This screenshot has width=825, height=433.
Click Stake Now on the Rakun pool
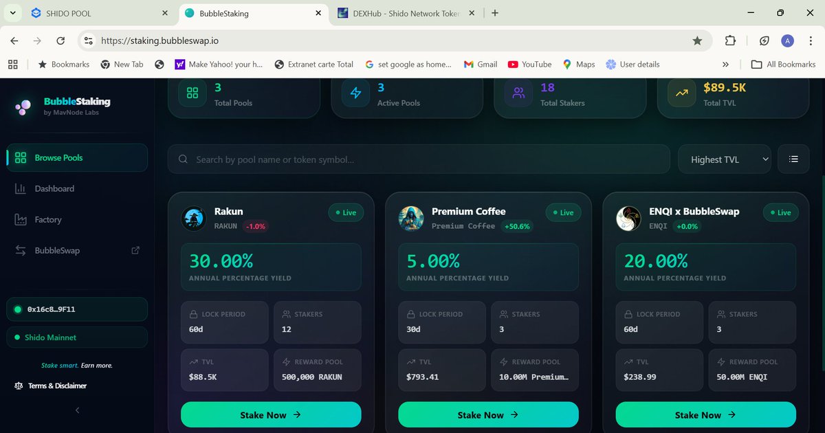click(271, 414)
